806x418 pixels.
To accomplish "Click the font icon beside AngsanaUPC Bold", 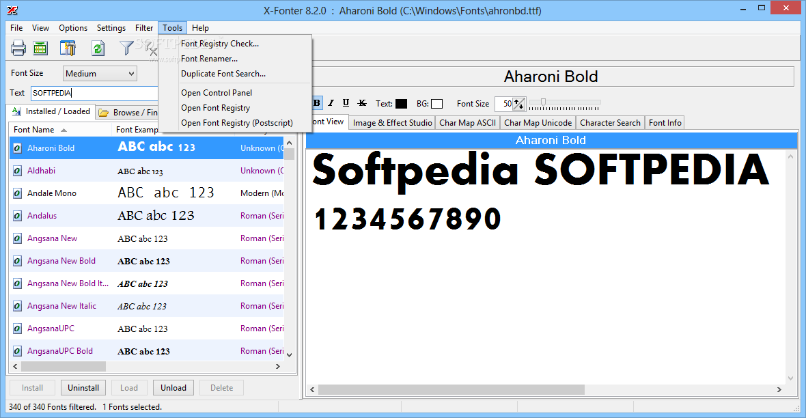I will point(17,351).
